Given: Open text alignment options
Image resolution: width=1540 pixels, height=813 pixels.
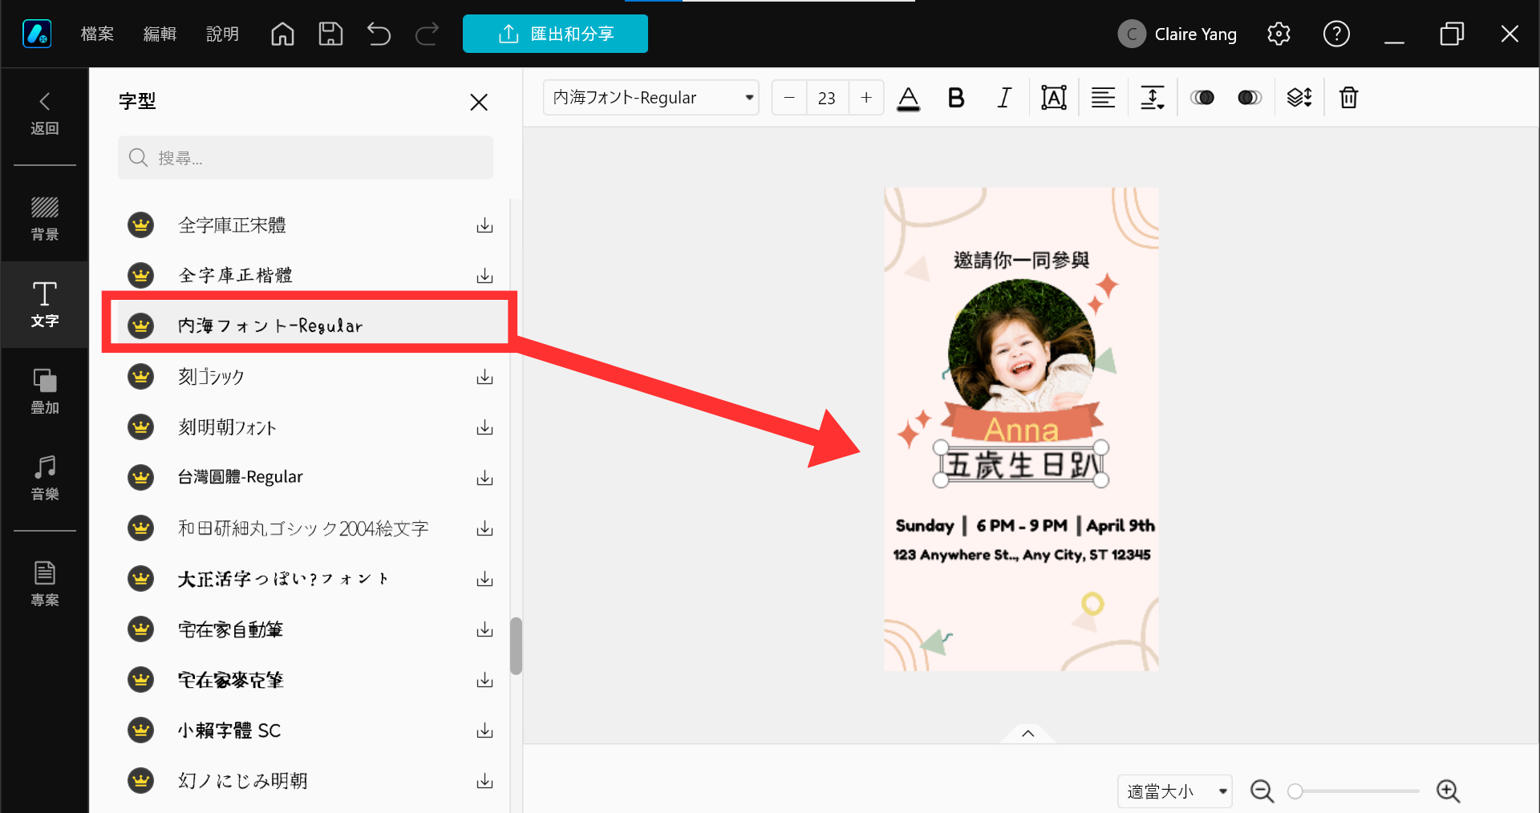Looking at the screenshot, I should pos(1104,98).
